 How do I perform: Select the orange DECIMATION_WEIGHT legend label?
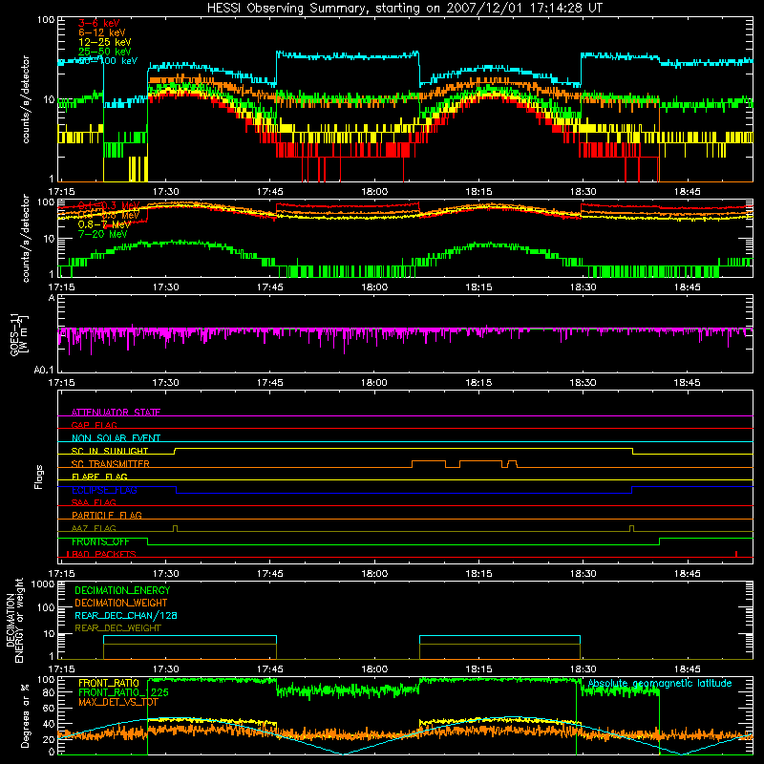121,603
